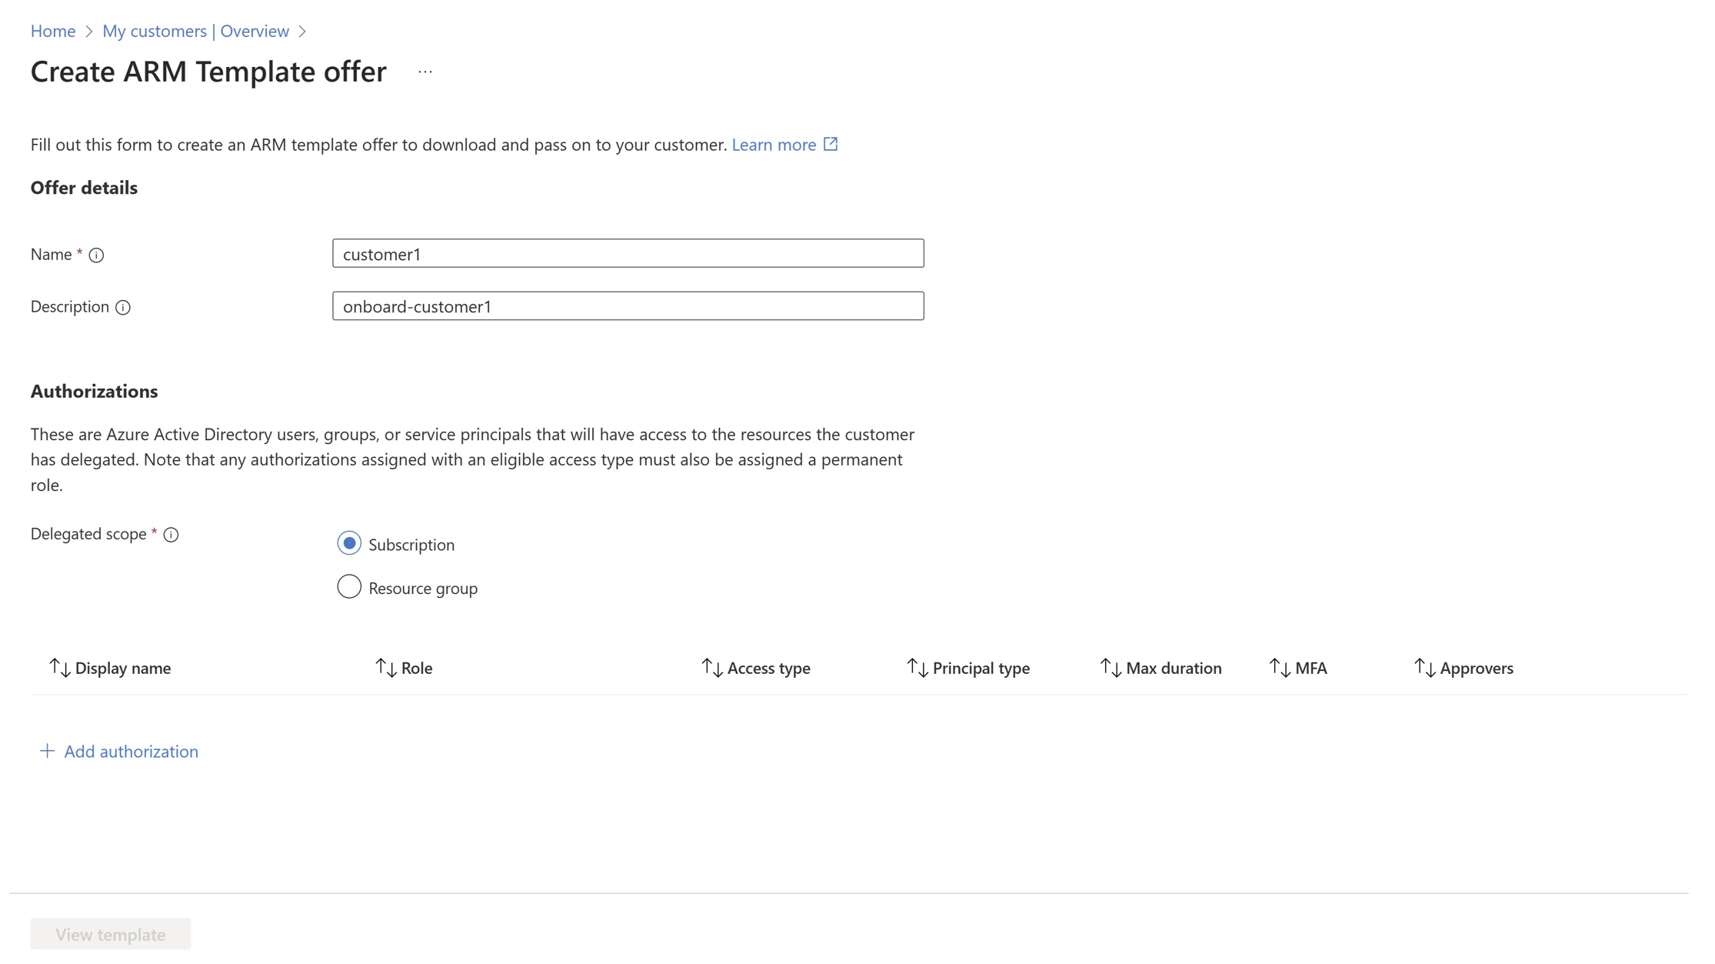This screenshot has height=964, width=1715.
Task: Click the Description input field
Action: [628, 306]
